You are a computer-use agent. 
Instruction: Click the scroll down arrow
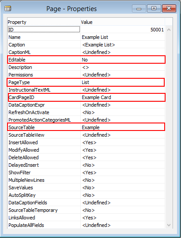169,225
